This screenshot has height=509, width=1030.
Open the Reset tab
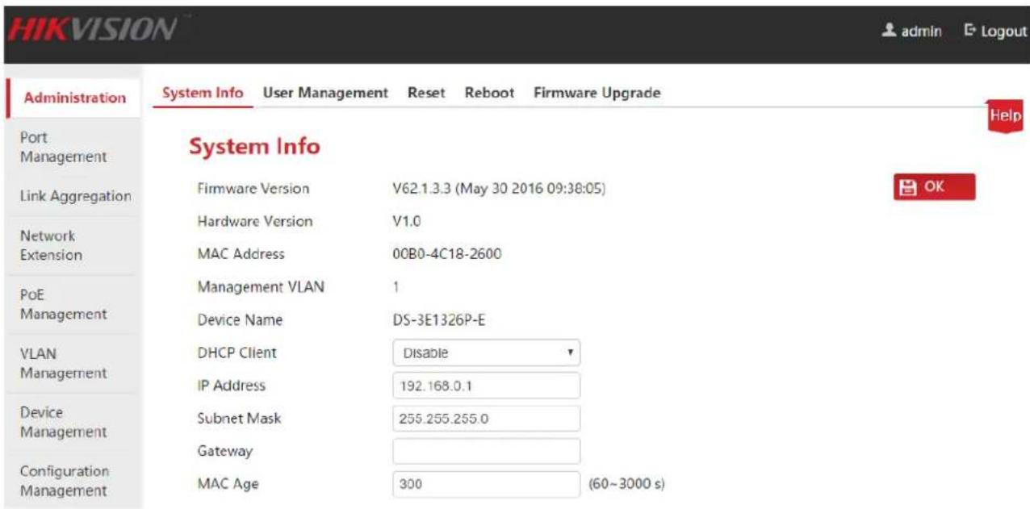426,93
